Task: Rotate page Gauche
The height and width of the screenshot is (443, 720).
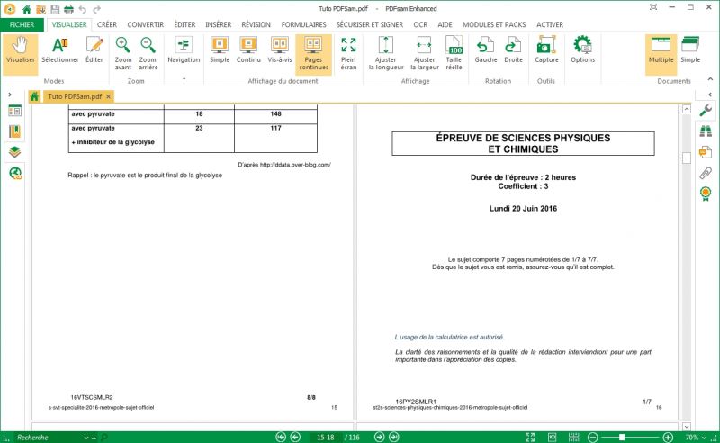Action: [x=486, y=50]
